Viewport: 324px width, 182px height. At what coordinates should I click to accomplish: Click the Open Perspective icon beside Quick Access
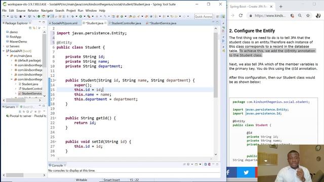point(218,17)
